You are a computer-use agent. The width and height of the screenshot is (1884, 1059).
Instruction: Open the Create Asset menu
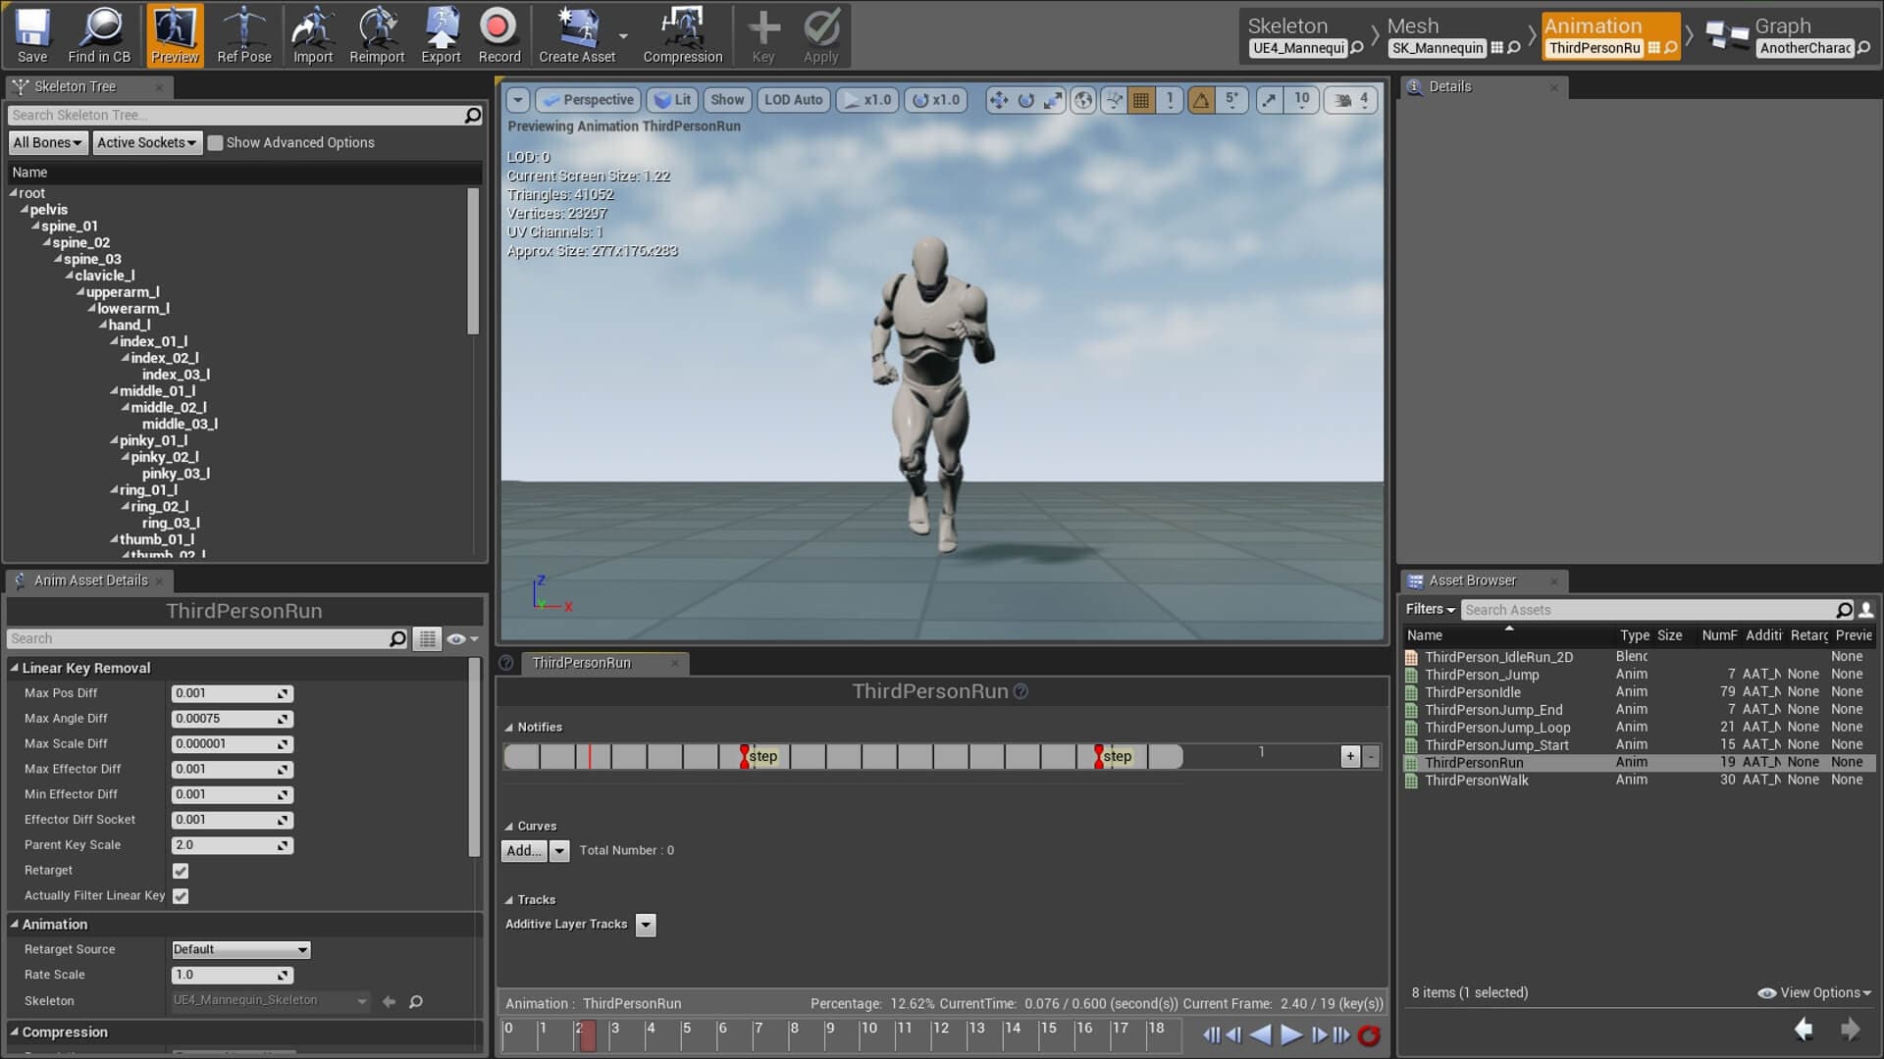point(578,35)
